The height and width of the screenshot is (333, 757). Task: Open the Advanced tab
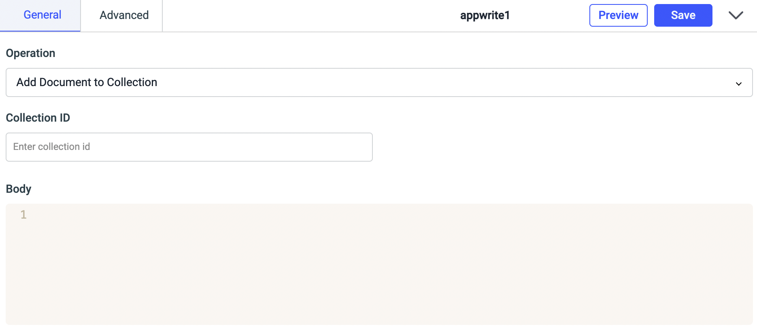pos(124,15)
